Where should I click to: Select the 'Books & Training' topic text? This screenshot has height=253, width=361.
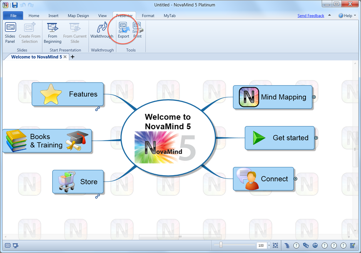tap(46, 141)
